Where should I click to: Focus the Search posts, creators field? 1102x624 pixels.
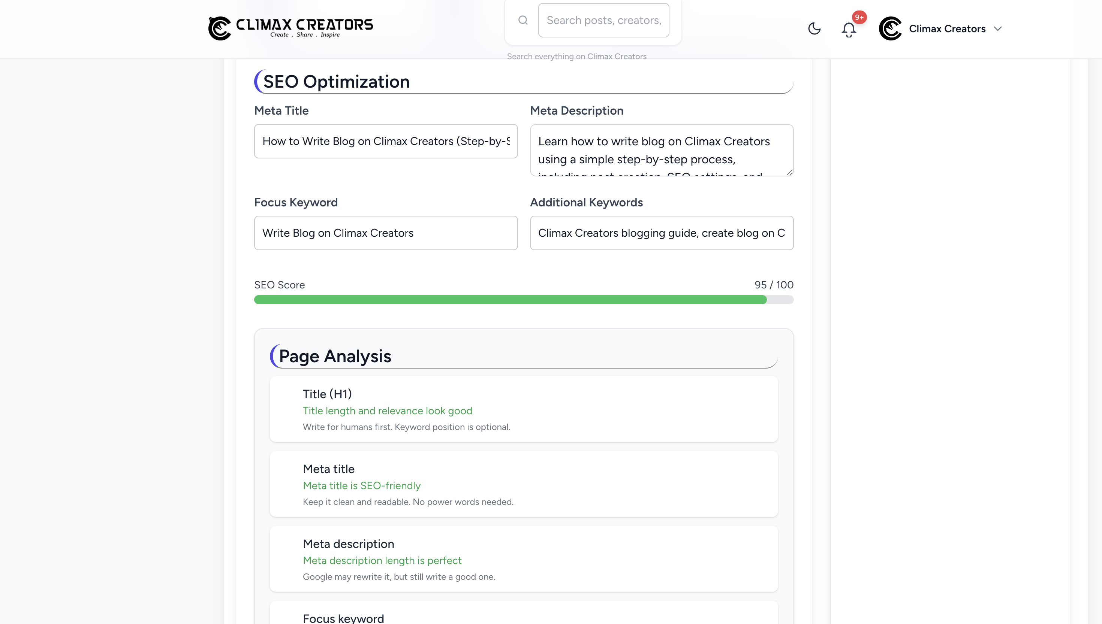pos(603,20)
